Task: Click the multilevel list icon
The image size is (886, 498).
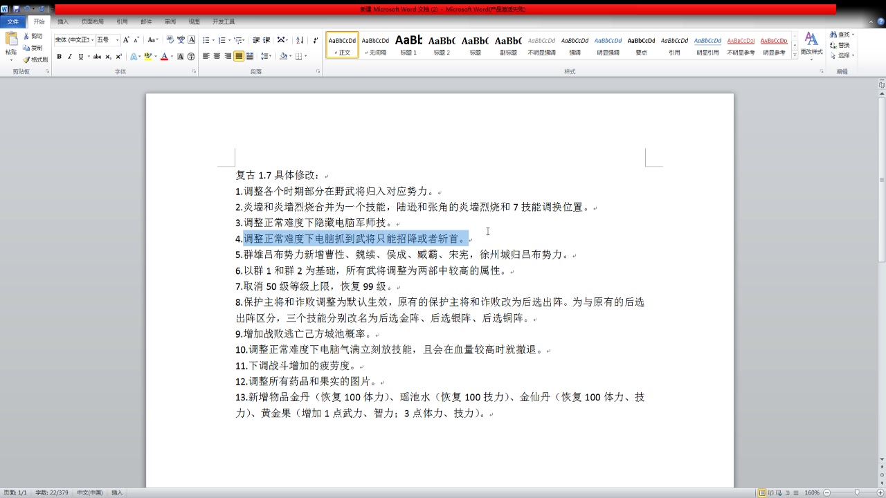Action: point(239,40)
